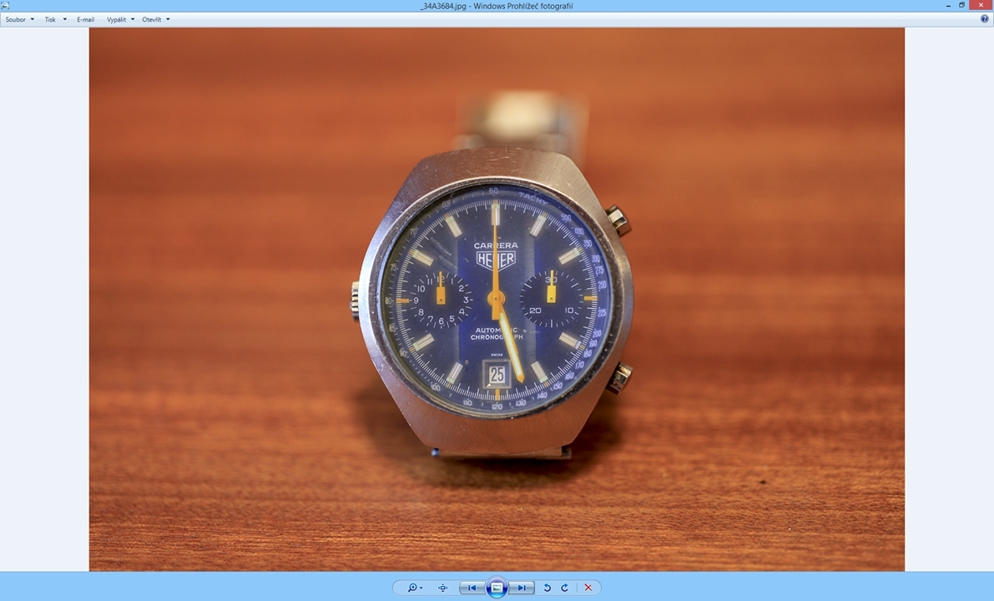This screenshot has height=601, width=994.
Task: Close the photo viewer window
Action: [981, 5]
